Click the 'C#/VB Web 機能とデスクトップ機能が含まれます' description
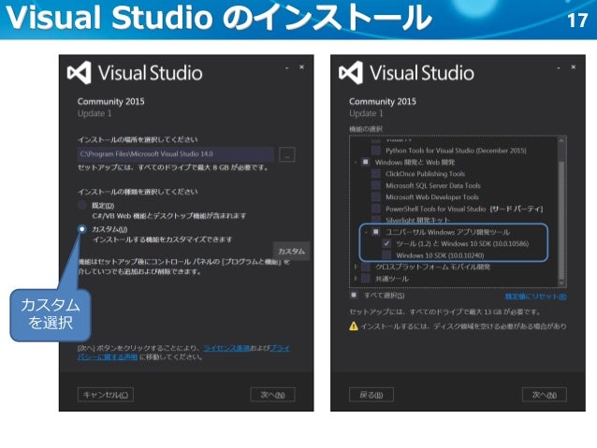The image size is (597, 448). point(169,216)
